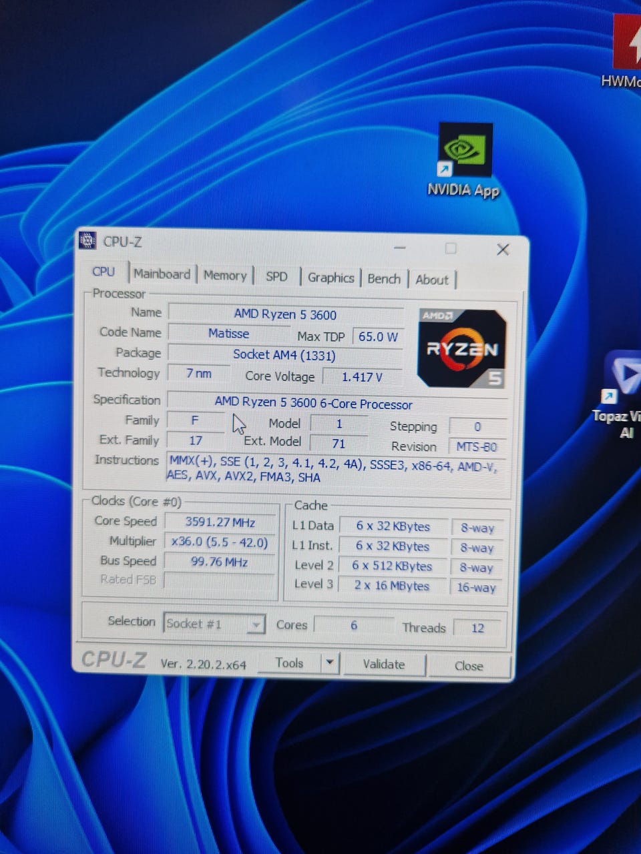Click the Revision value MTS-B0

477,447
